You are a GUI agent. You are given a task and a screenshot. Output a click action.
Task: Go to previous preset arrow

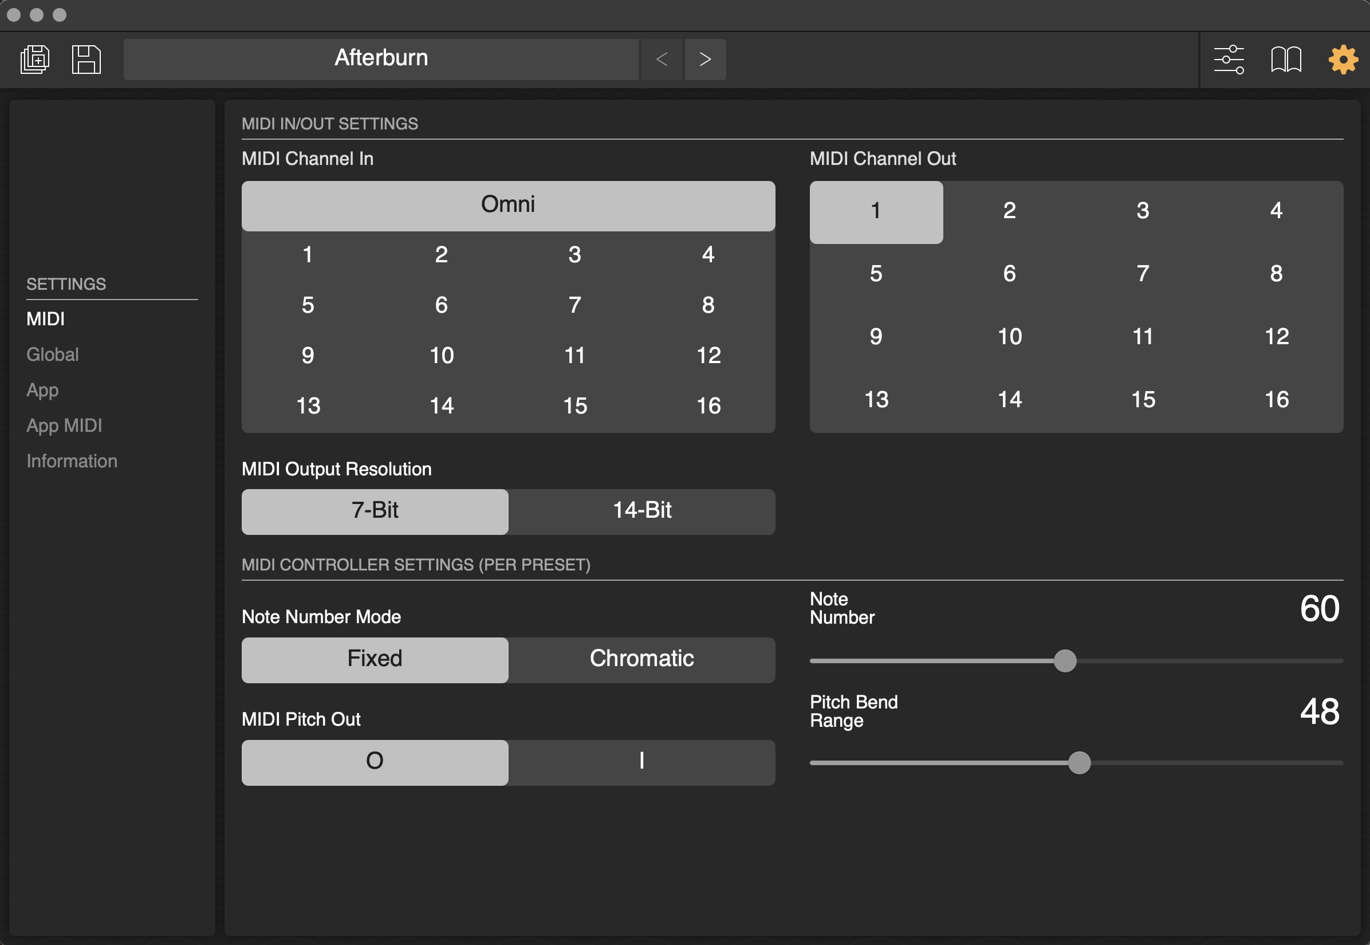coord(662,59)
